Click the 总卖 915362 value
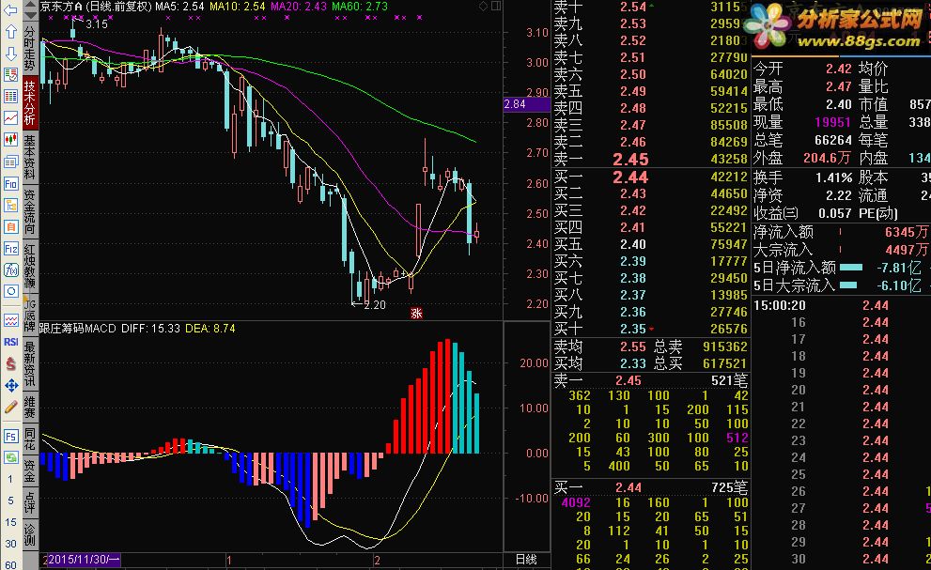 coord(724,347)
